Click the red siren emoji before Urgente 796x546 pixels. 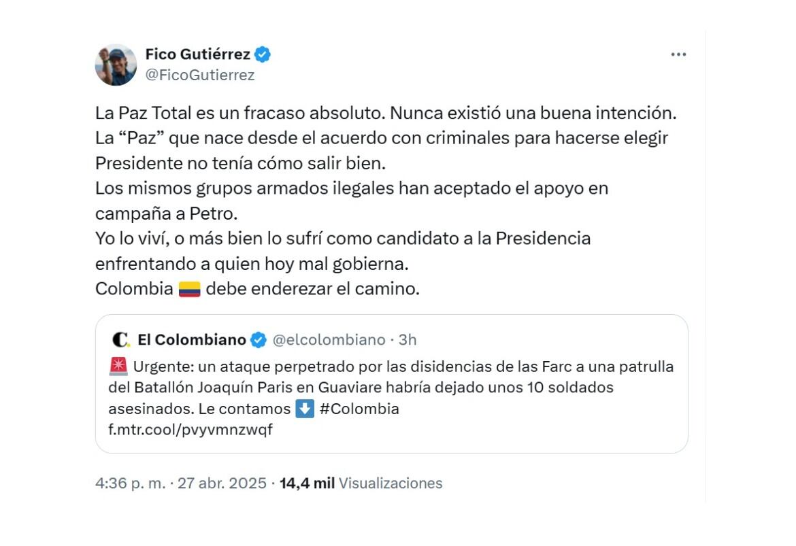(118, 367)
